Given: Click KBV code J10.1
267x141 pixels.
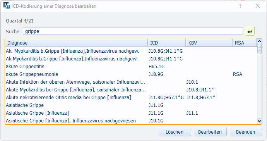Looking at the screenshot, I should [192, 82].
